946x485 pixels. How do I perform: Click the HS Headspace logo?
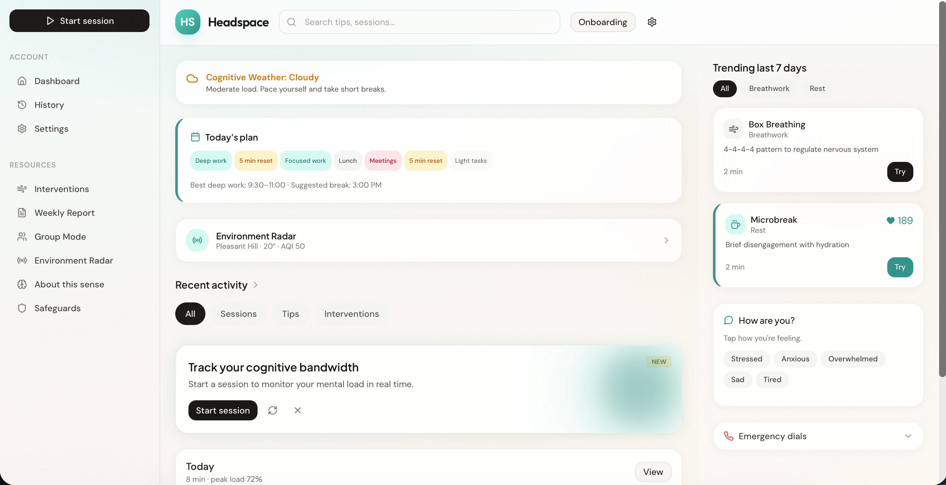click(188, 22)
